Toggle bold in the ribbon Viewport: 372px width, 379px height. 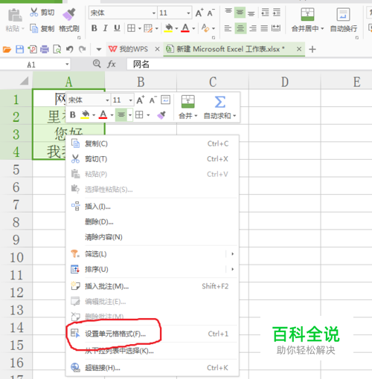(x=94, y=28)
